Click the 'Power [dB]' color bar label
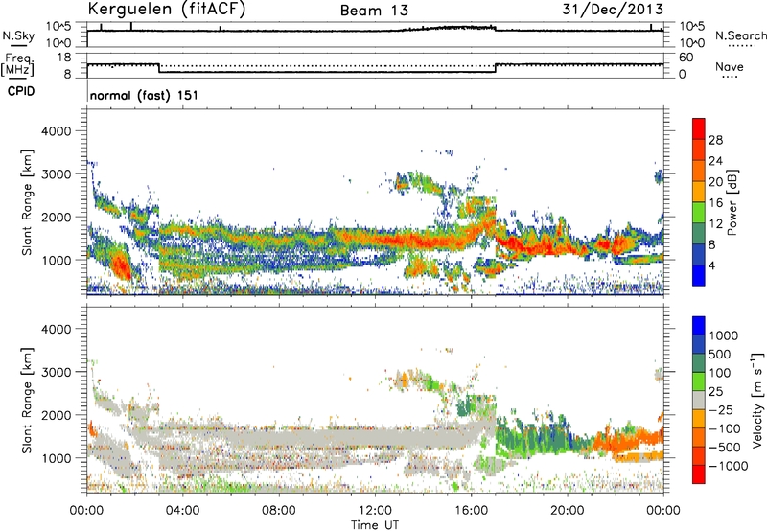This screenshot has width=767, height=531. pos(732,202)
